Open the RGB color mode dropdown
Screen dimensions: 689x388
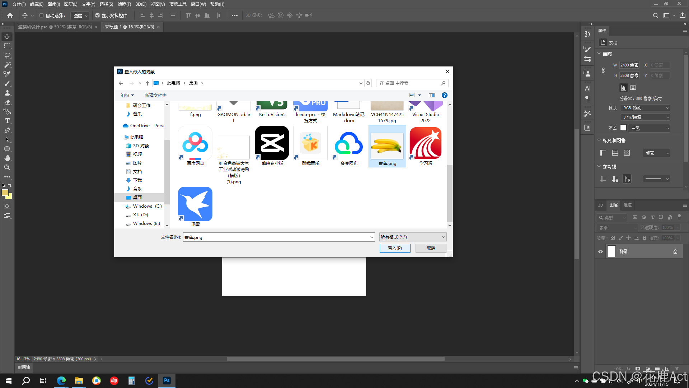pos(645,108)
